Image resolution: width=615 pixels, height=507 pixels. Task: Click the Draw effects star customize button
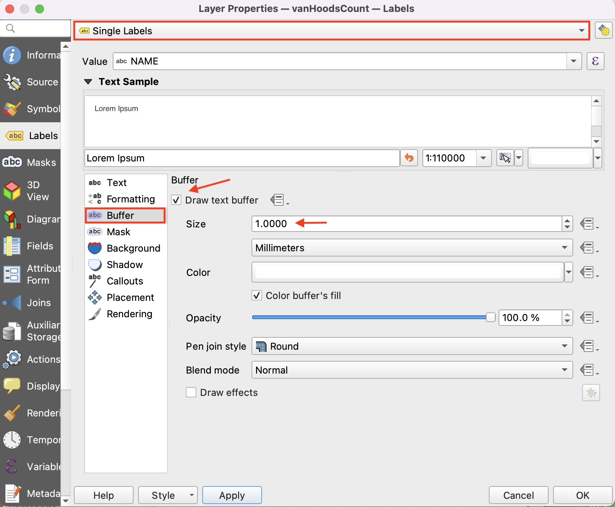coord(591,393)
